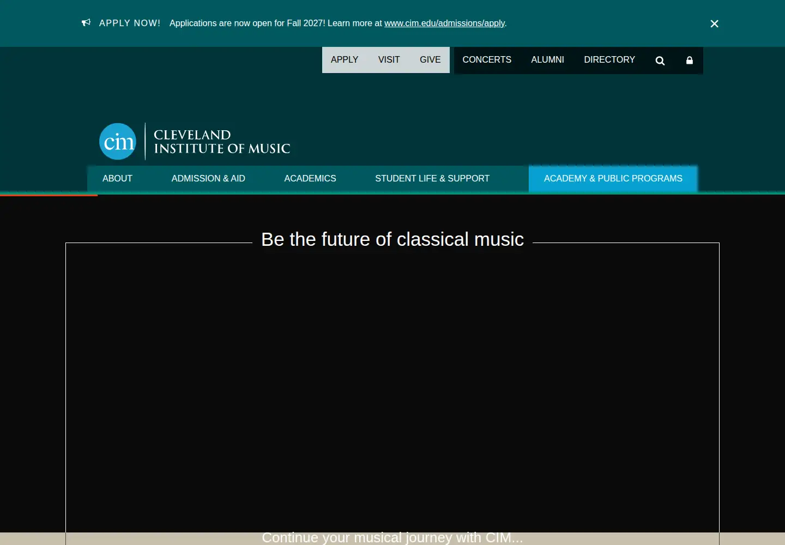
Task: Click the search magnifier icon
Action: point(660,60)
